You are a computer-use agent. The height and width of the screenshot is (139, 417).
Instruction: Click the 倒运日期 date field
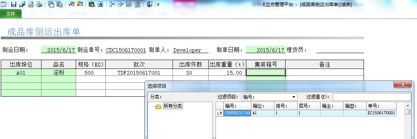coord(59,50)
